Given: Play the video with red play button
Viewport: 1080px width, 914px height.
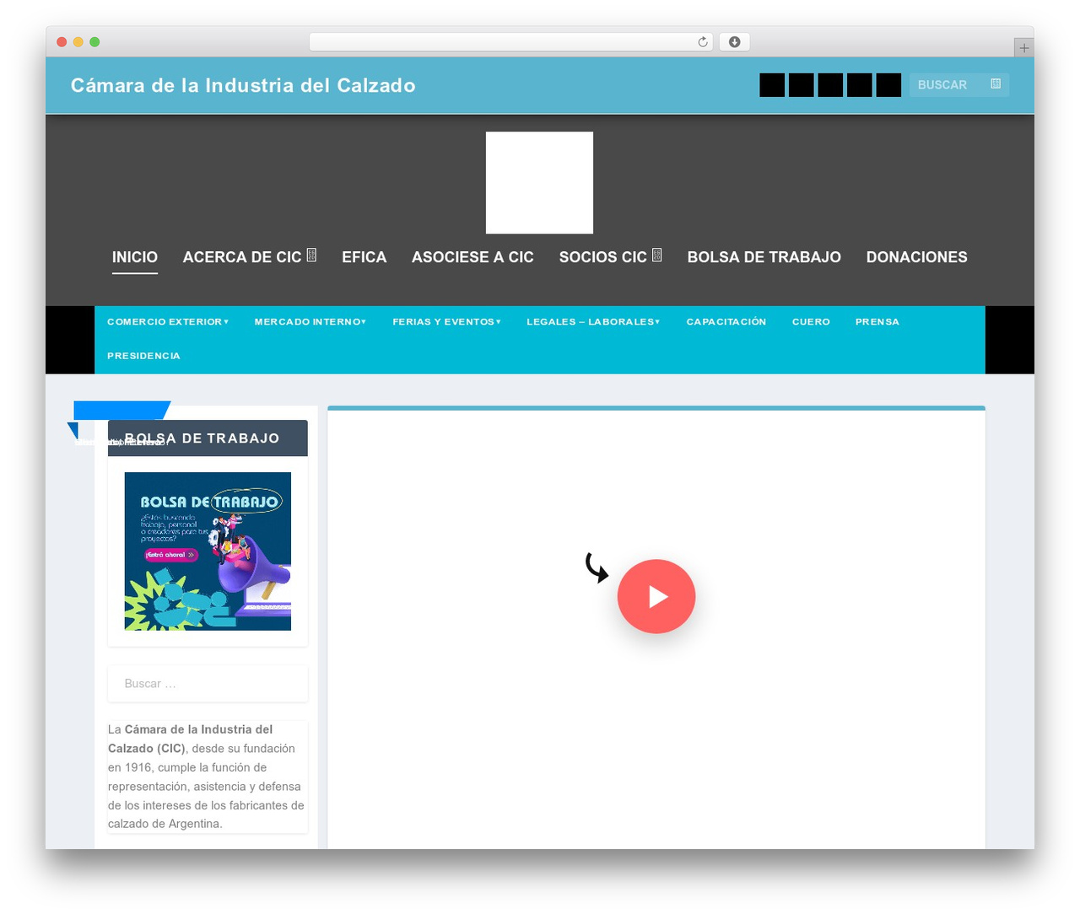Looking at the screenshot, I should [656, 596].
